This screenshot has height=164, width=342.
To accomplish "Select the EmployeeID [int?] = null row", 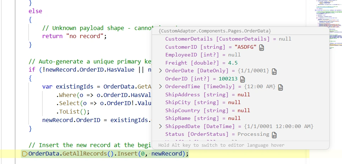I will coord(203,55).
